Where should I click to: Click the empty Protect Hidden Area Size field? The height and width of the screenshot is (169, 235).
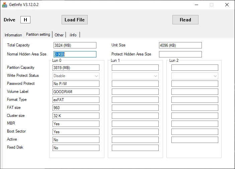tap(180, 54)
